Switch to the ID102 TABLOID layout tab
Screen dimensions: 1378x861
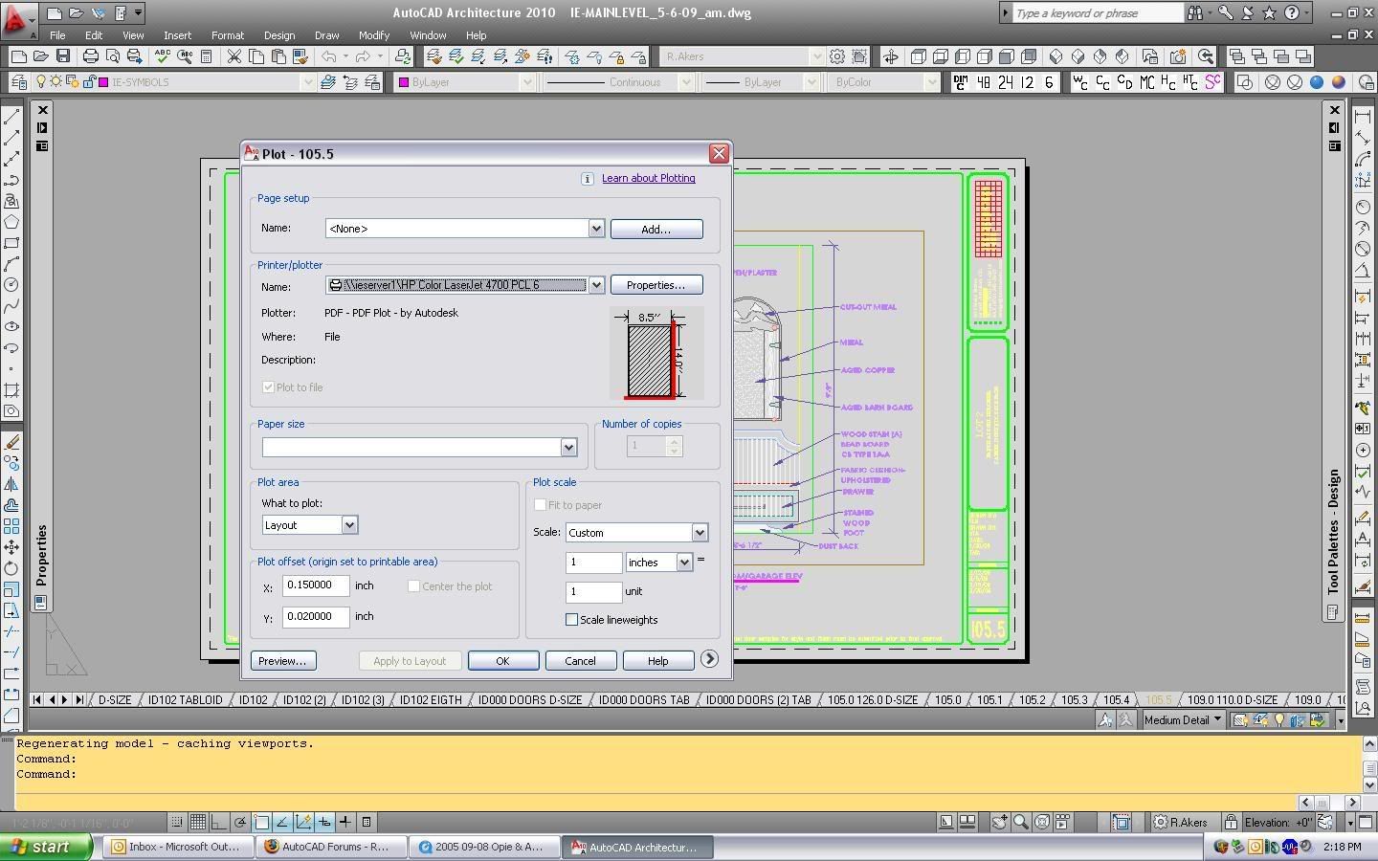pyautogui.click(x=185, y=699)
